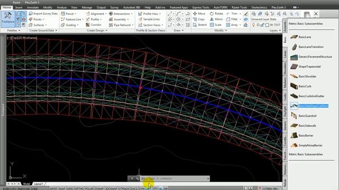Click the Array tool
The height and width of the screenshot is (190, 339).
point(232,25)
